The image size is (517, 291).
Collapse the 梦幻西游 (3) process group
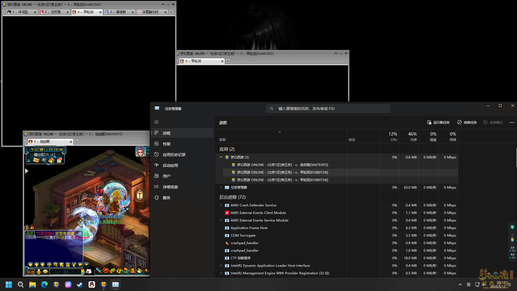click(x=221, y=157)
